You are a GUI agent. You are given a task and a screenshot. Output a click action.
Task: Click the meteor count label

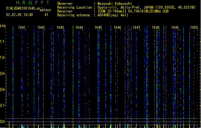(45, 10)
